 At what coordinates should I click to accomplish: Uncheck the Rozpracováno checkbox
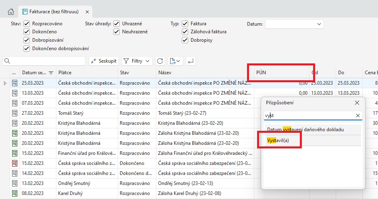[x=27, y=24]
